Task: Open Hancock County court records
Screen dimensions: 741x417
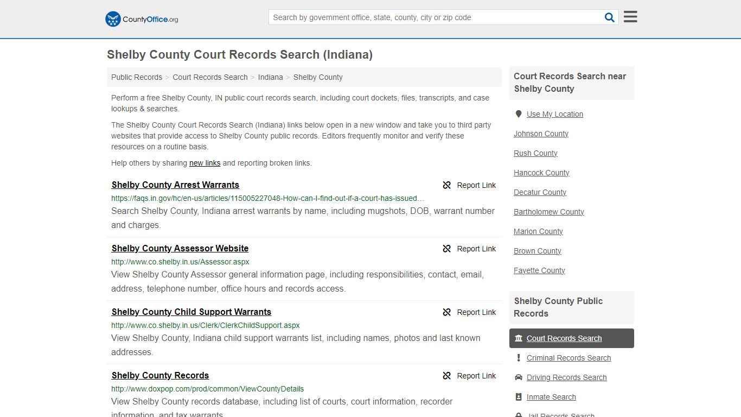Action: point(541,173)
